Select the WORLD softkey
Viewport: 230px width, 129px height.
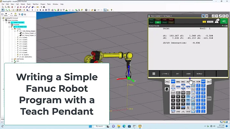coord(199,74)
